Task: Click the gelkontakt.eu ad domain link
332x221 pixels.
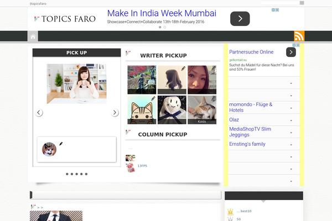Action: pyautogui.click(x=238, y=60)
